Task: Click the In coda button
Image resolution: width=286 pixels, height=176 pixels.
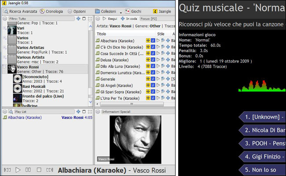Action: coord(128,18)
